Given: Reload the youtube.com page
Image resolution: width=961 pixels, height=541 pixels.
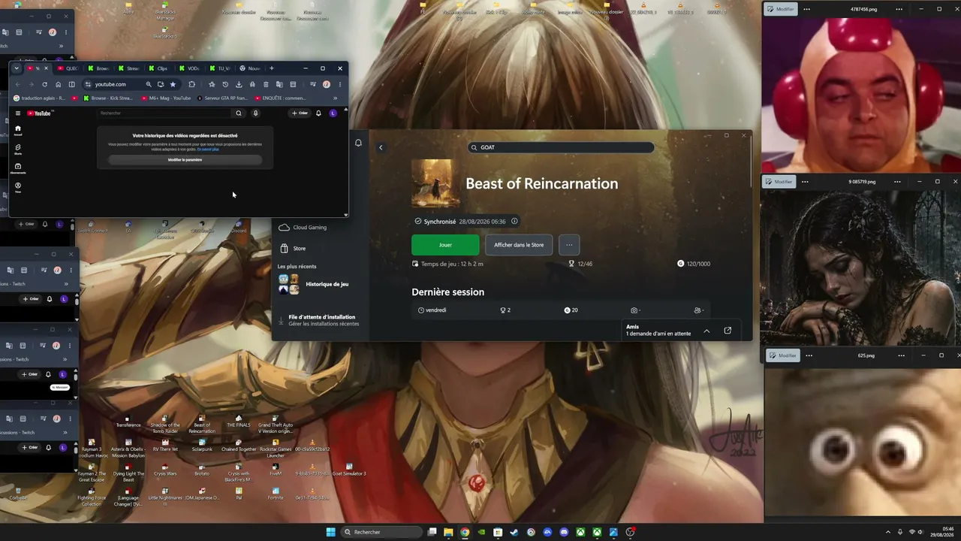Looking at the screenshot, I should point(44,84).
